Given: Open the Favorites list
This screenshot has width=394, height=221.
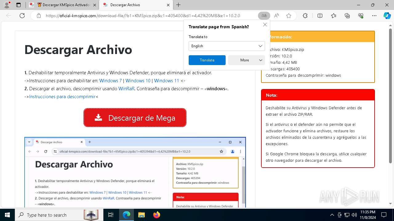Looking at the screenshot, I should [x=334, y=16].
